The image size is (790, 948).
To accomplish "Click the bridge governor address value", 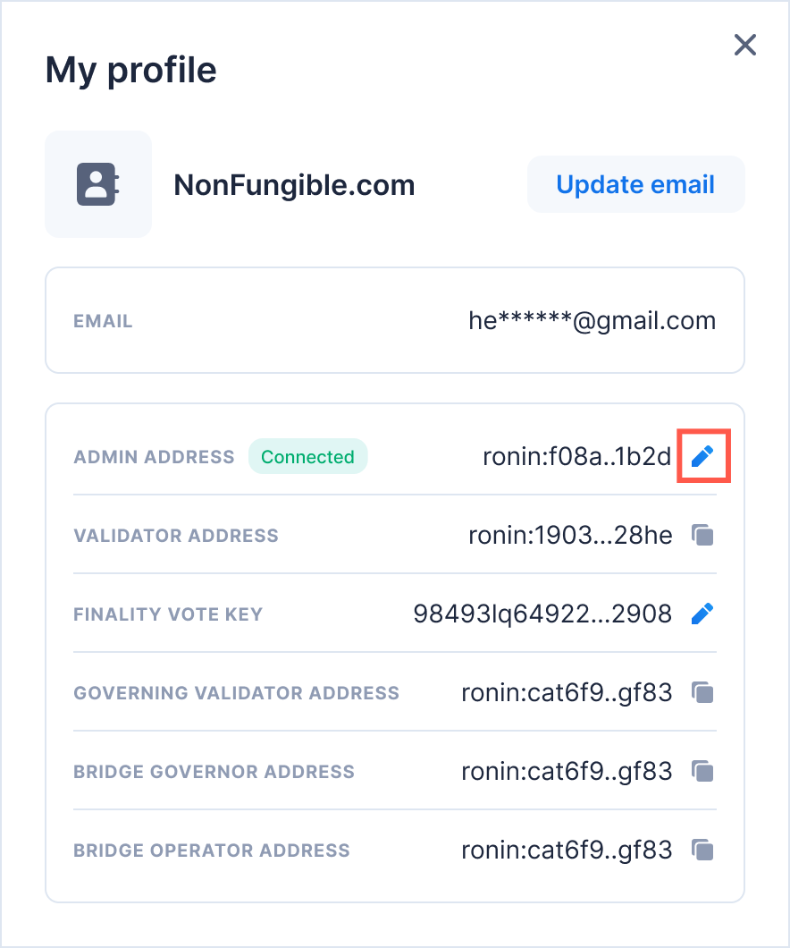I will pyautogui.click(x=566, y=772).
